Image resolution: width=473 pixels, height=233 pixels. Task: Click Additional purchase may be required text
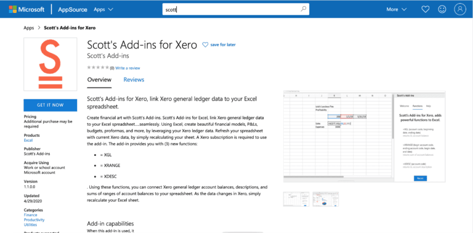pos(48,124)
